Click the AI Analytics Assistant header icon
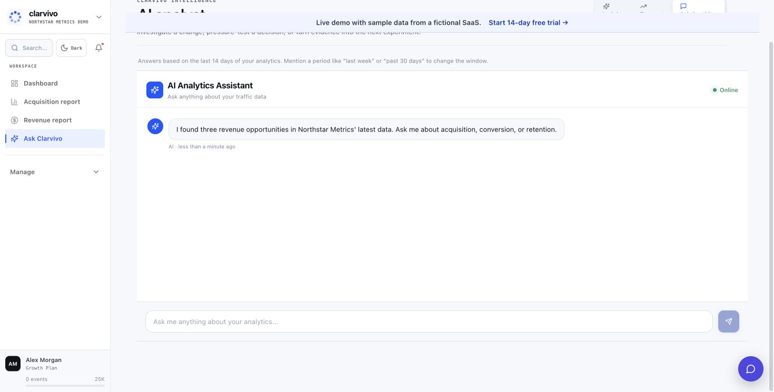Viewport: 774px width, 392px height. pos(155,90)
